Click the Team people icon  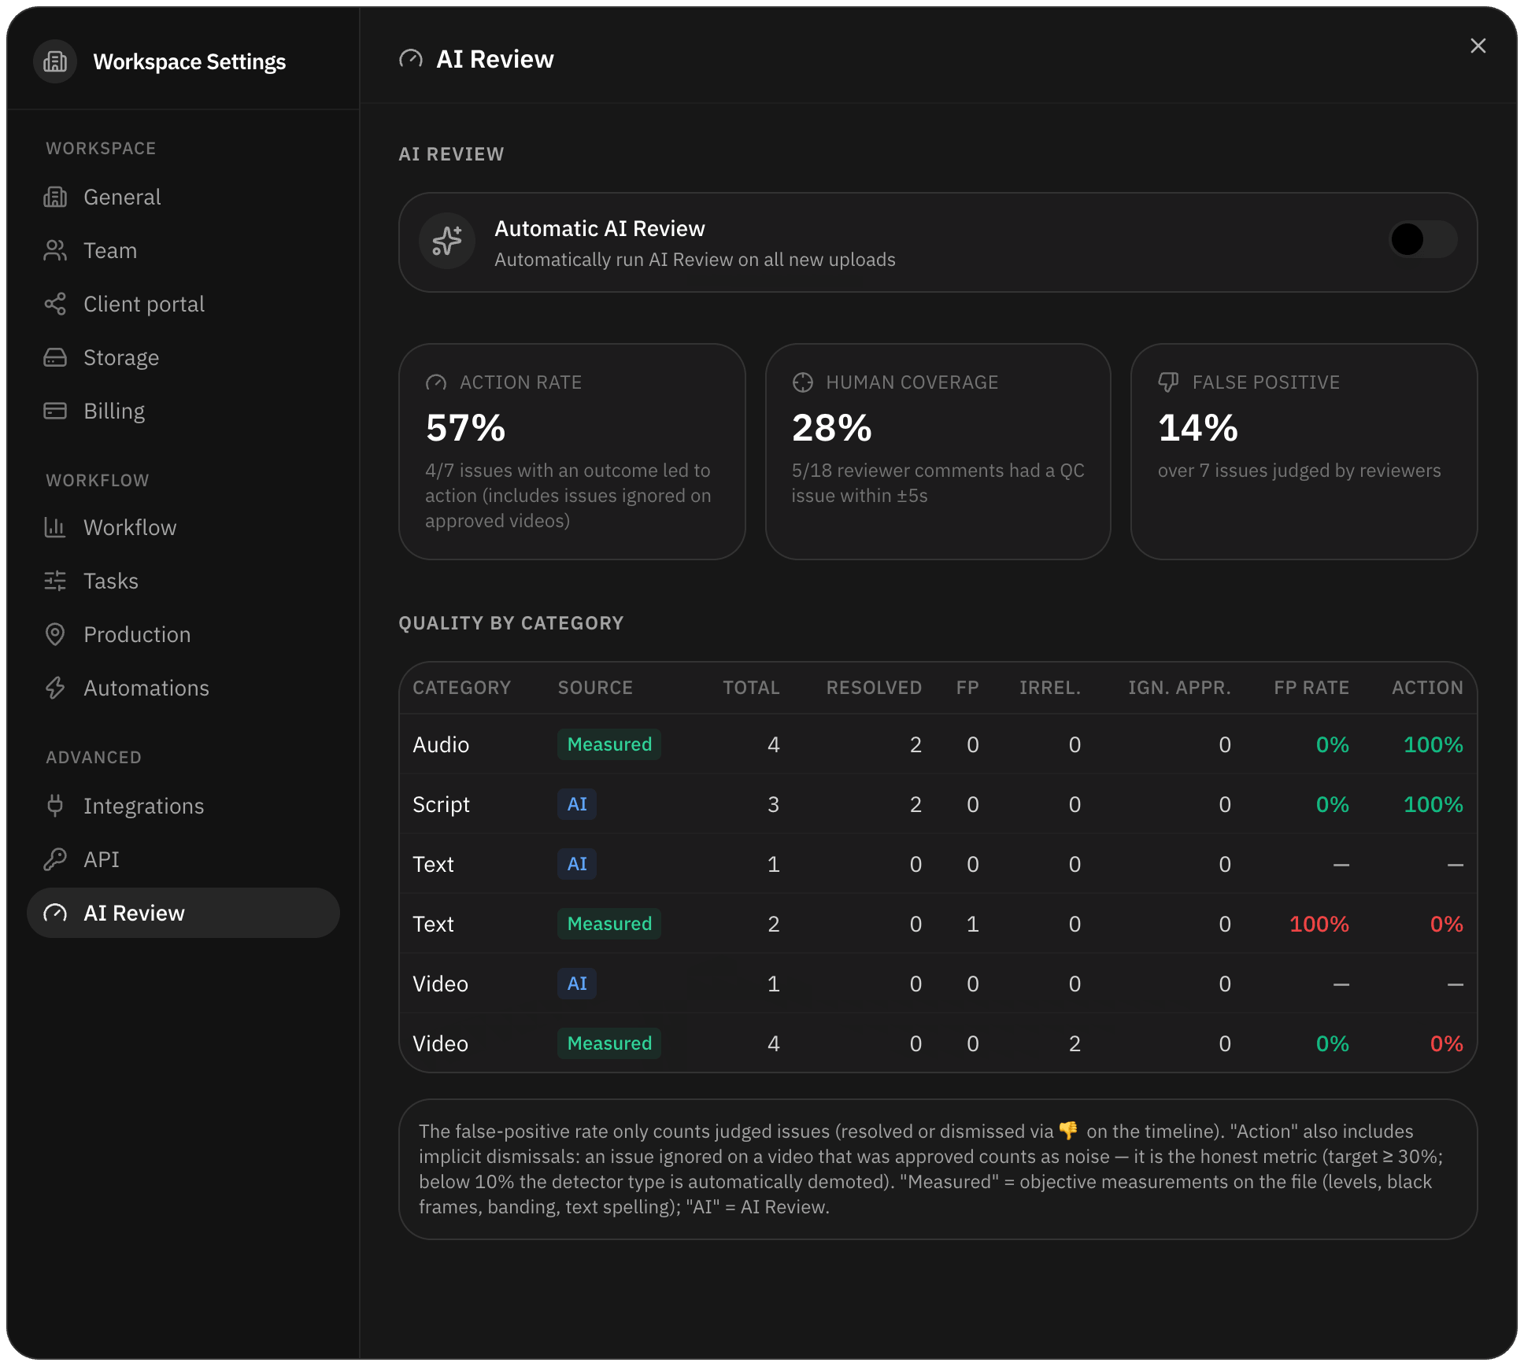pos(55,250)
